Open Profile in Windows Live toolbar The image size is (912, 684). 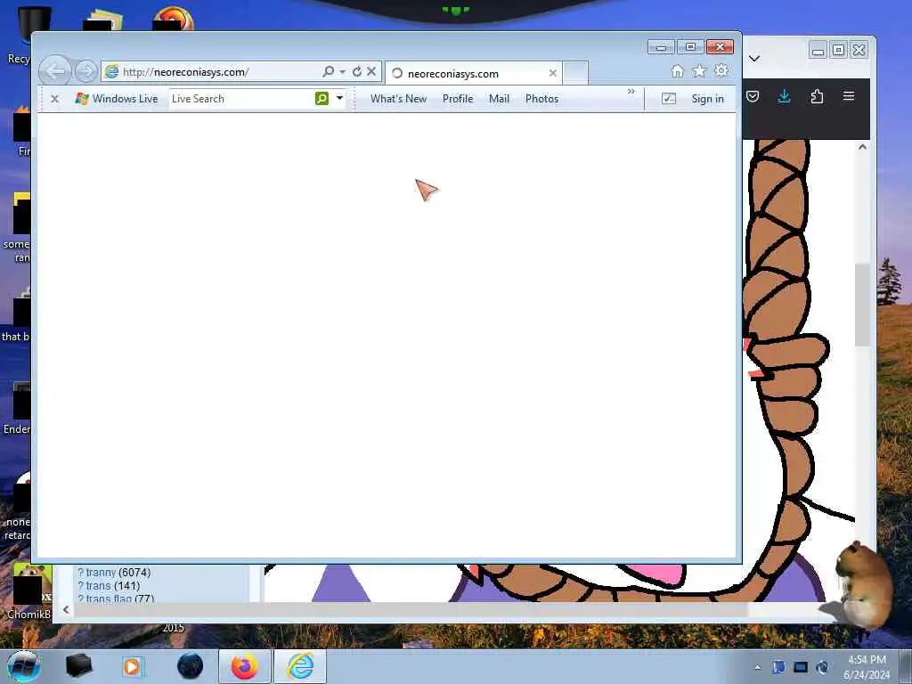click(458, 99)
